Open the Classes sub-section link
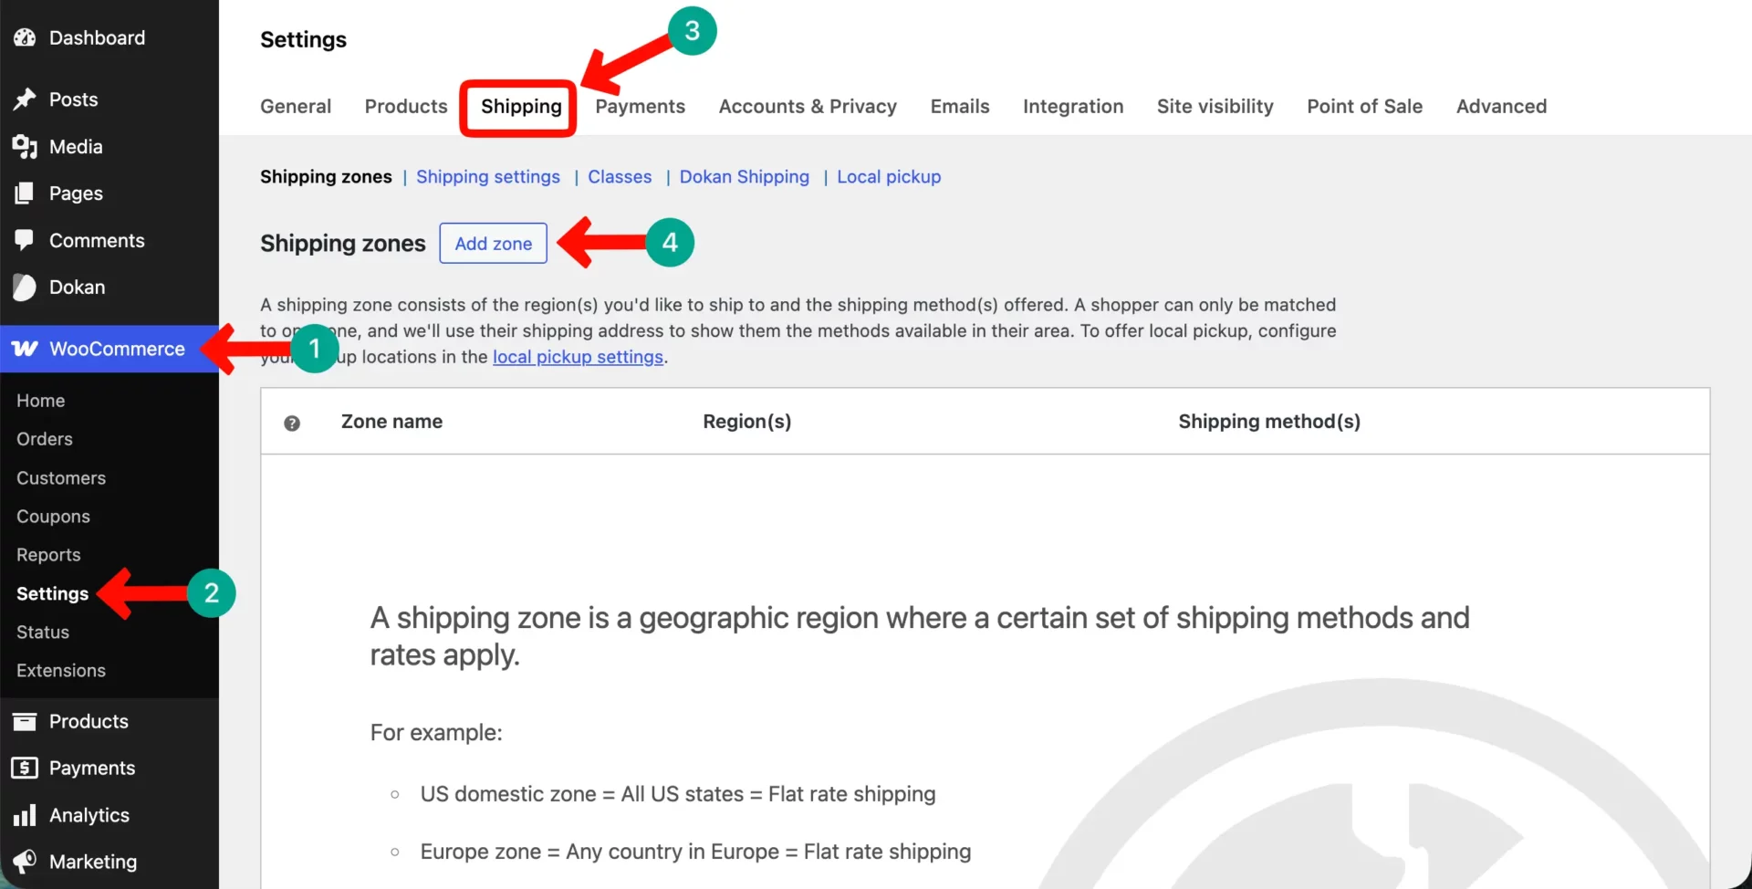 click(620, 176)
